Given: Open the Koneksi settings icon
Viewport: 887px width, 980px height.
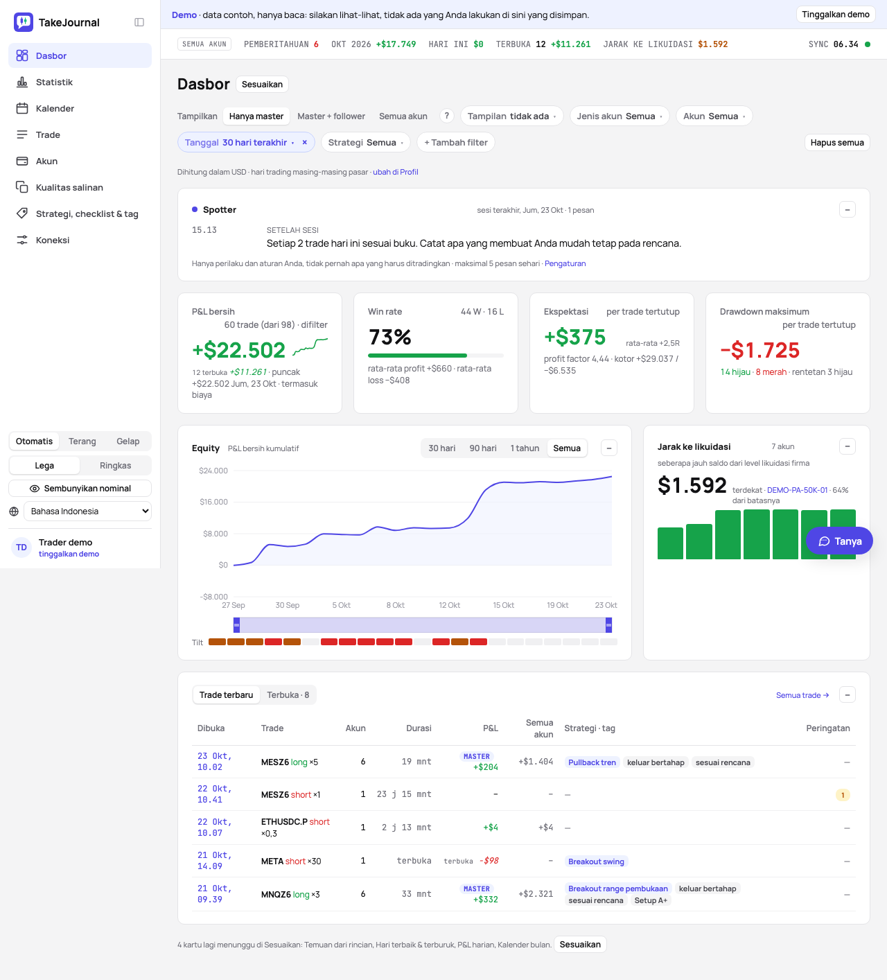Looking at the screenshot, I should pyautogui.click(x=22, y=240).
